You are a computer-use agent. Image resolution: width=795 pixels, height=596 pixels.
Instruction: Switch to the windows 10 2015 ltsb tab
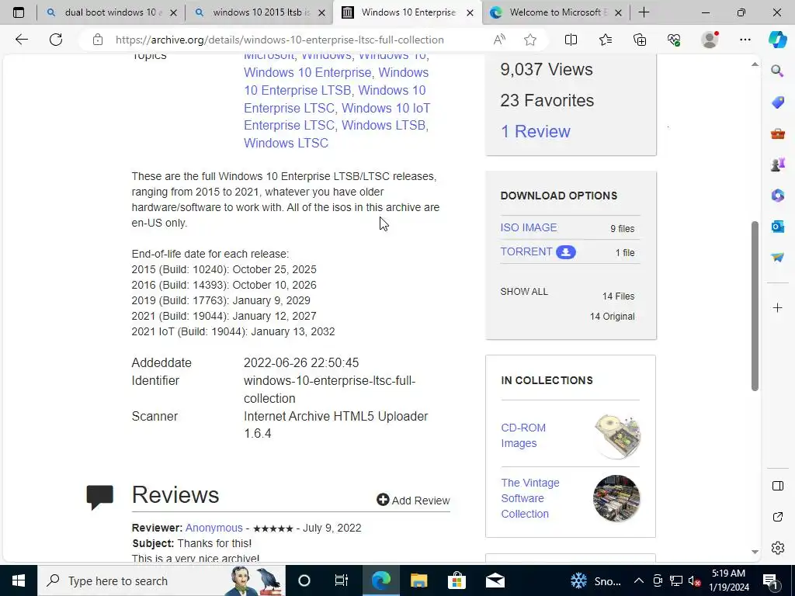pyautogui.click(x=259, y=12)
